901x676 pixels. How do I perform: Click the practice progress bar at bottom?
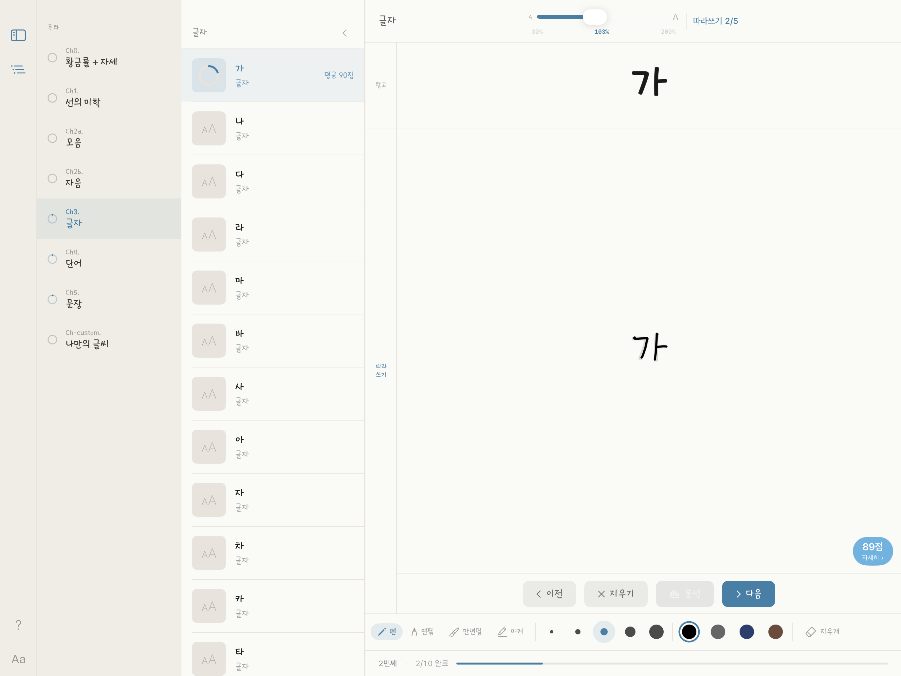(x=672, y=663)
